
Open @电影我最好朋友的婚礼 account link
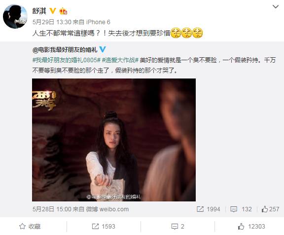point(65,49)
